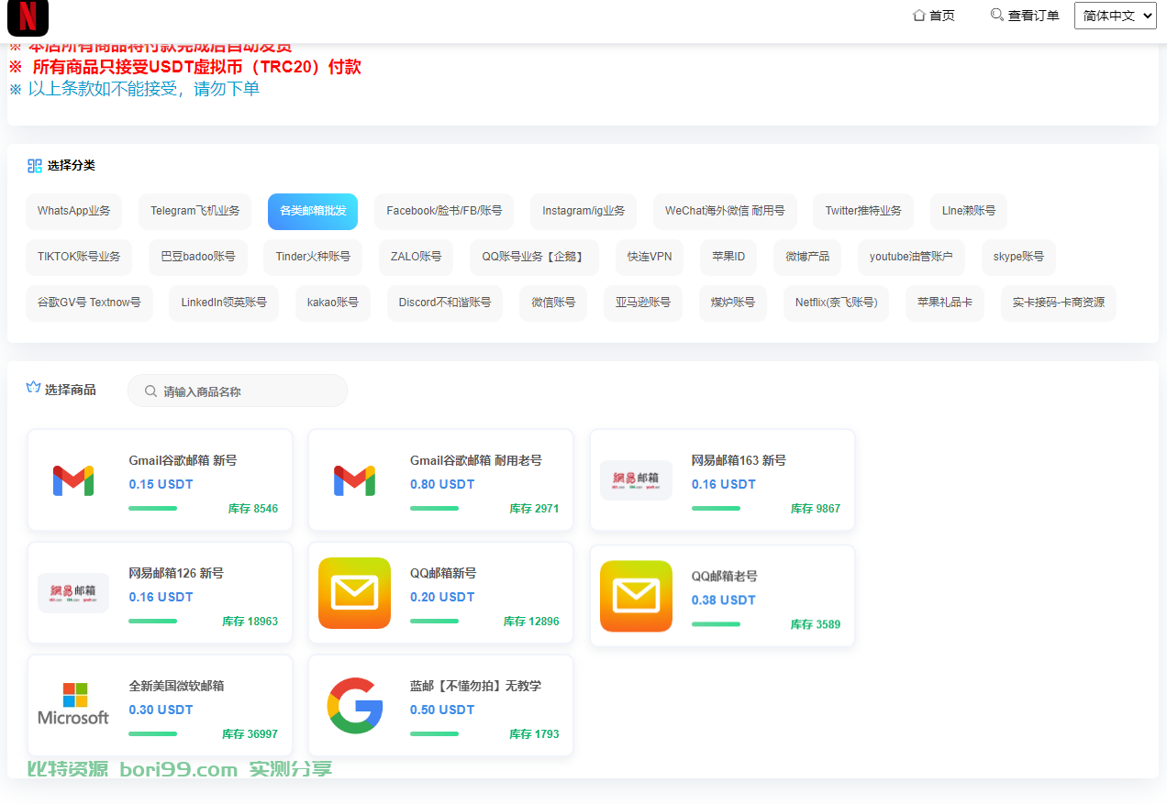1167x804 pixels.
Task: Click the magnifier icon beside 查看订单
Action: coord(997,15)
